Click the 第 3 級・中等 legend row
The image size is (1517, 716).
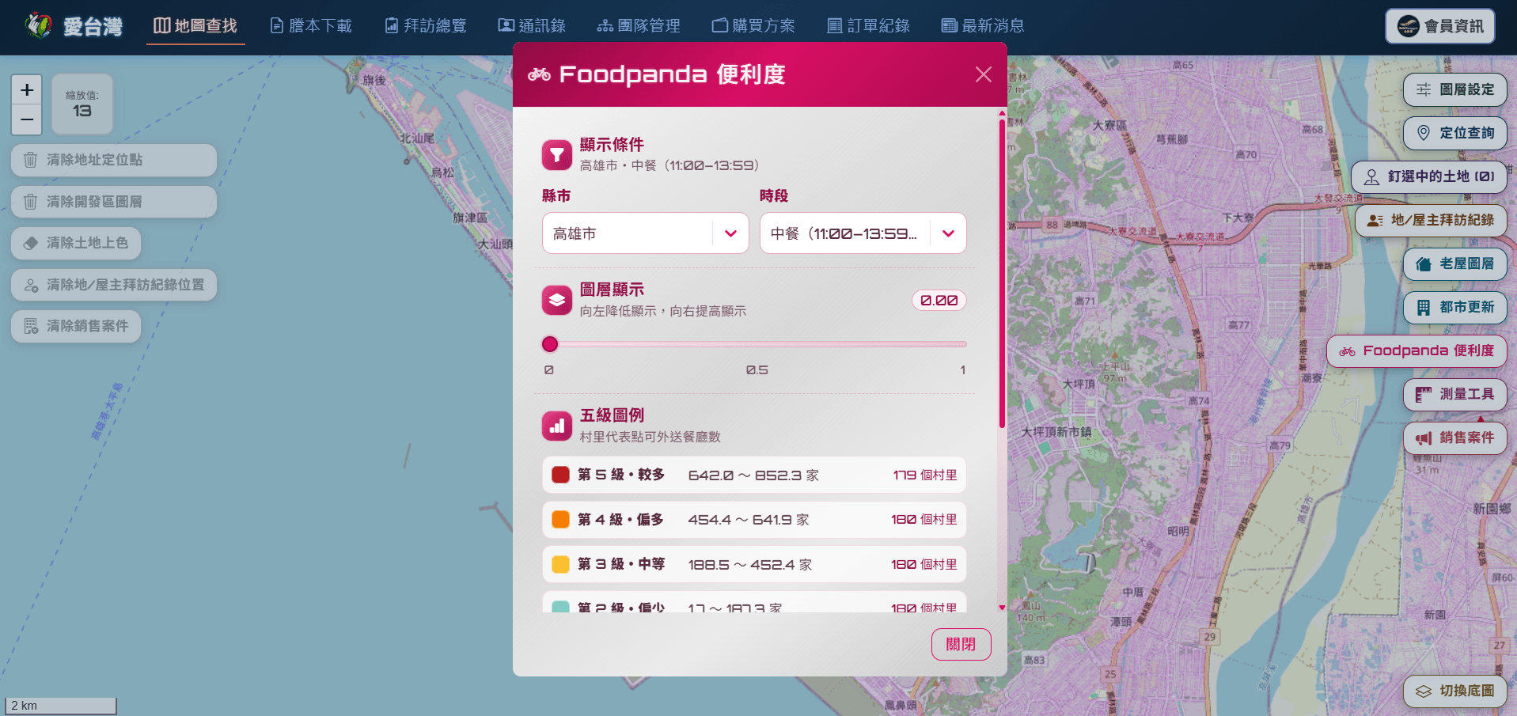754,564
